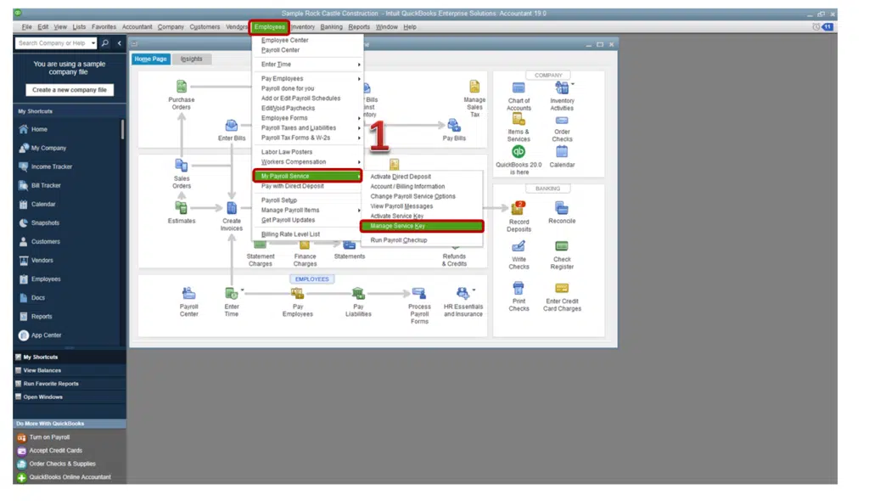Open Process Payroll Forms icon
The height and width of the screenshot is (501, 869).
point(419,293)
